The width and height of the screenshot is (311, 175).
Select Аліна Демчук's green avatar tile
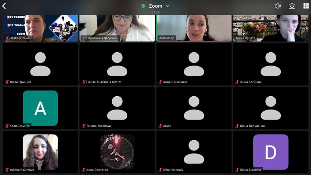[x=40, y=108]
